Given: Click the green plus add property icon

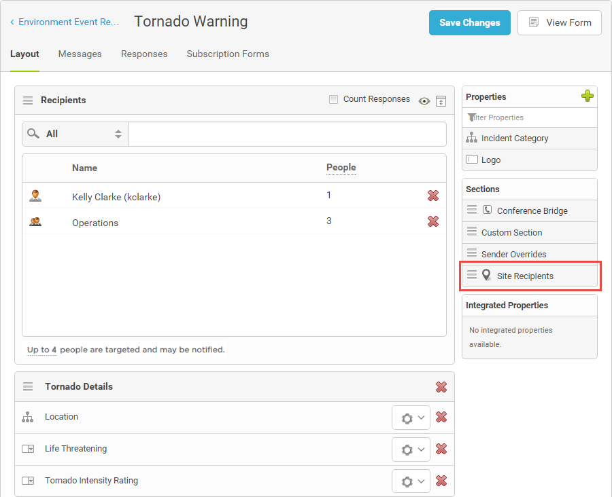Looking at the screenshot, I should click(587, 96).
